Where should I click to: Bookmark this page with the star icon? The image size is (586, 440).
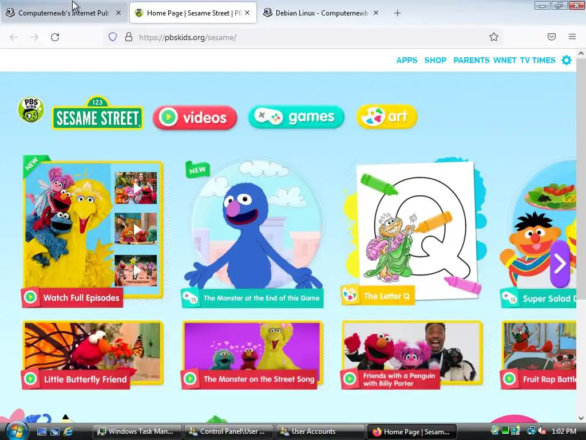pos(494,37)
